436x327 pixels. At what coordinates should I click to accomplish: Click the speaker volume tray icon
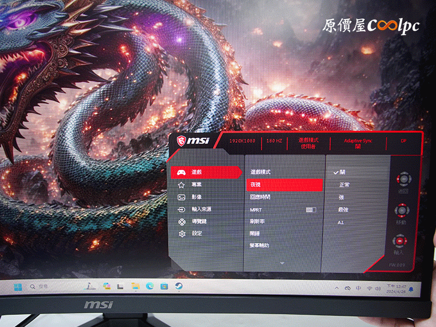pyautogui.click(x=378, y=289)
